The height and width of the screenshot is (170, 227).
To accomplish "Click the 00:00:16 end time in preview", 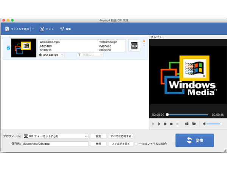I will 218,114.
